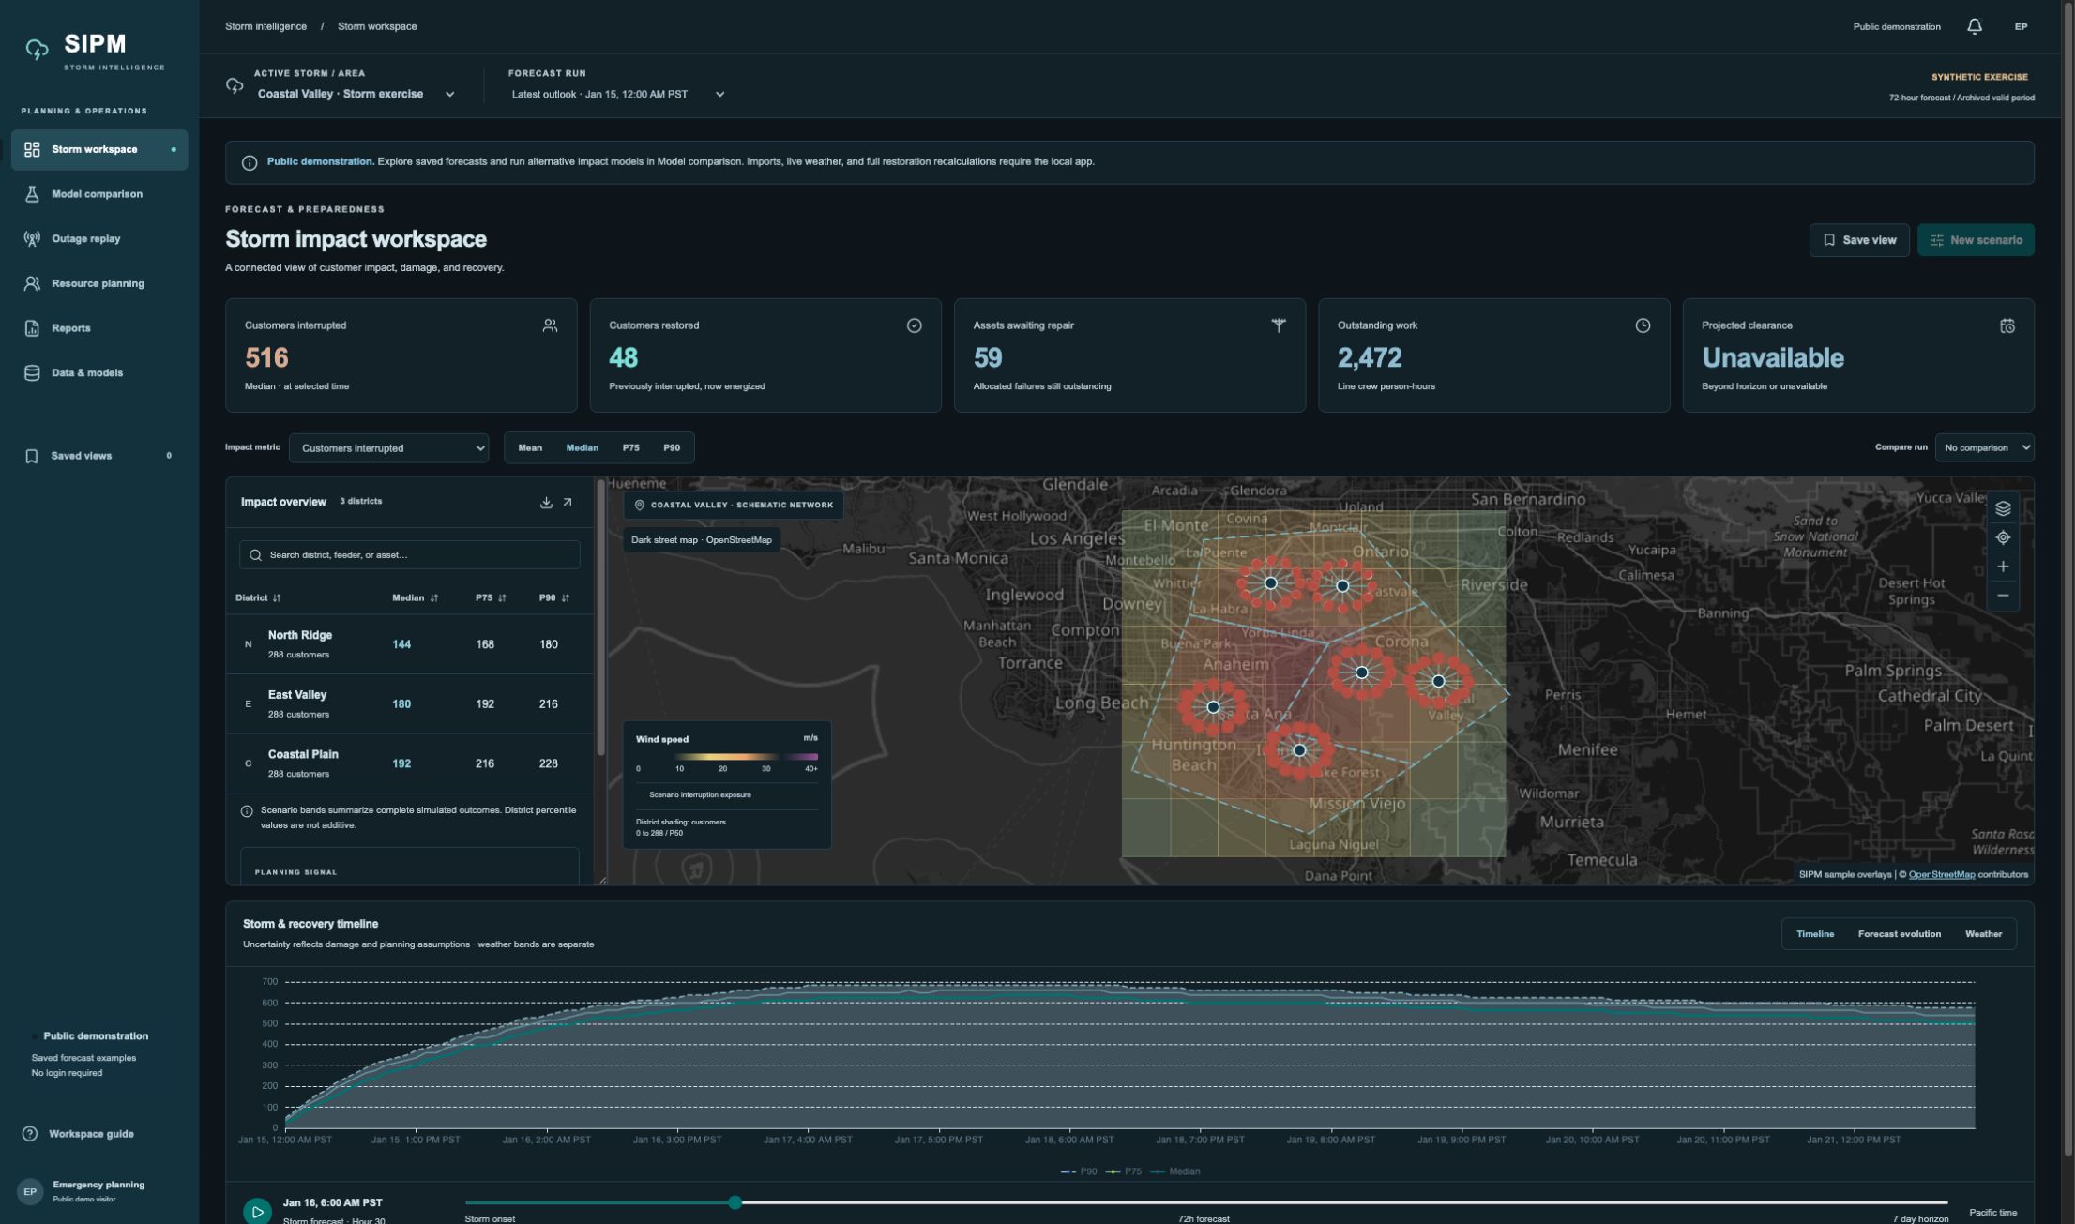Select the East Valley district row
This screenshot has height=1224, width=2075.
(410, 703)
